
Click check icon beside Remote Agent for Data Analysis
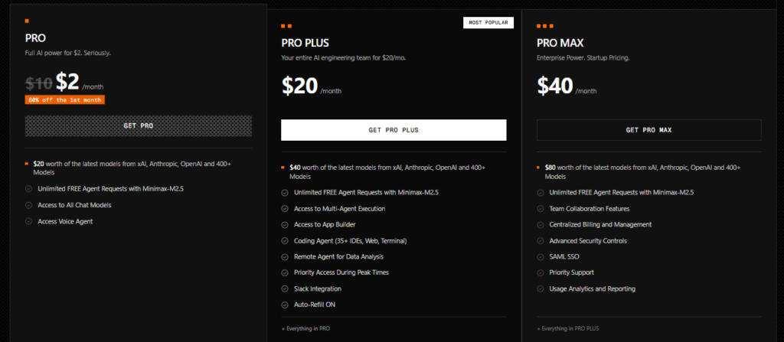click(285, 256)
